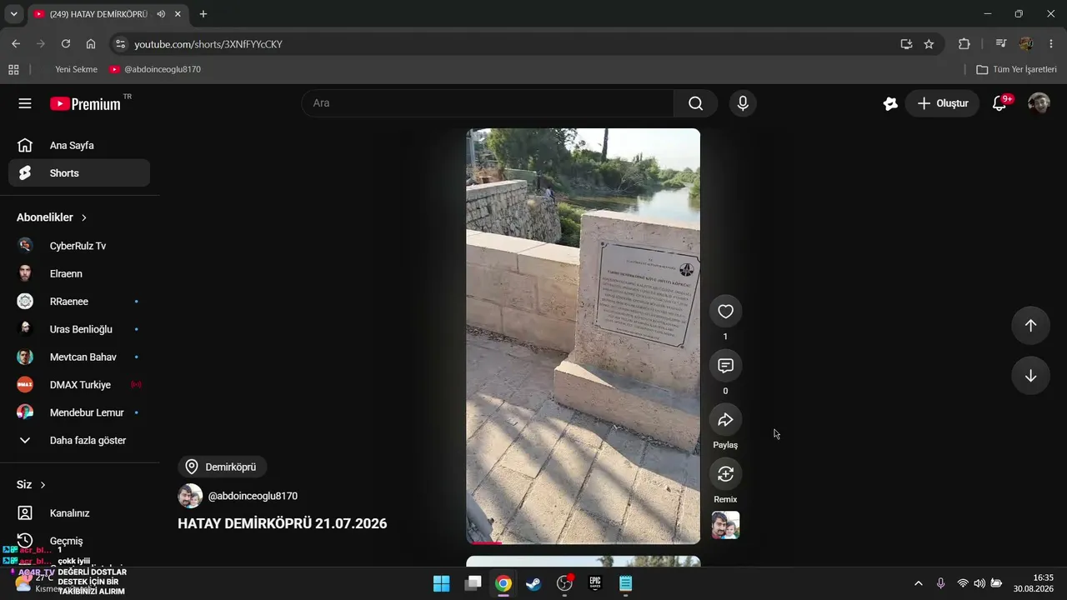1067x600 pixels.
Task: Click the install/cast icon in the address bar
Action: pos(906,44)
